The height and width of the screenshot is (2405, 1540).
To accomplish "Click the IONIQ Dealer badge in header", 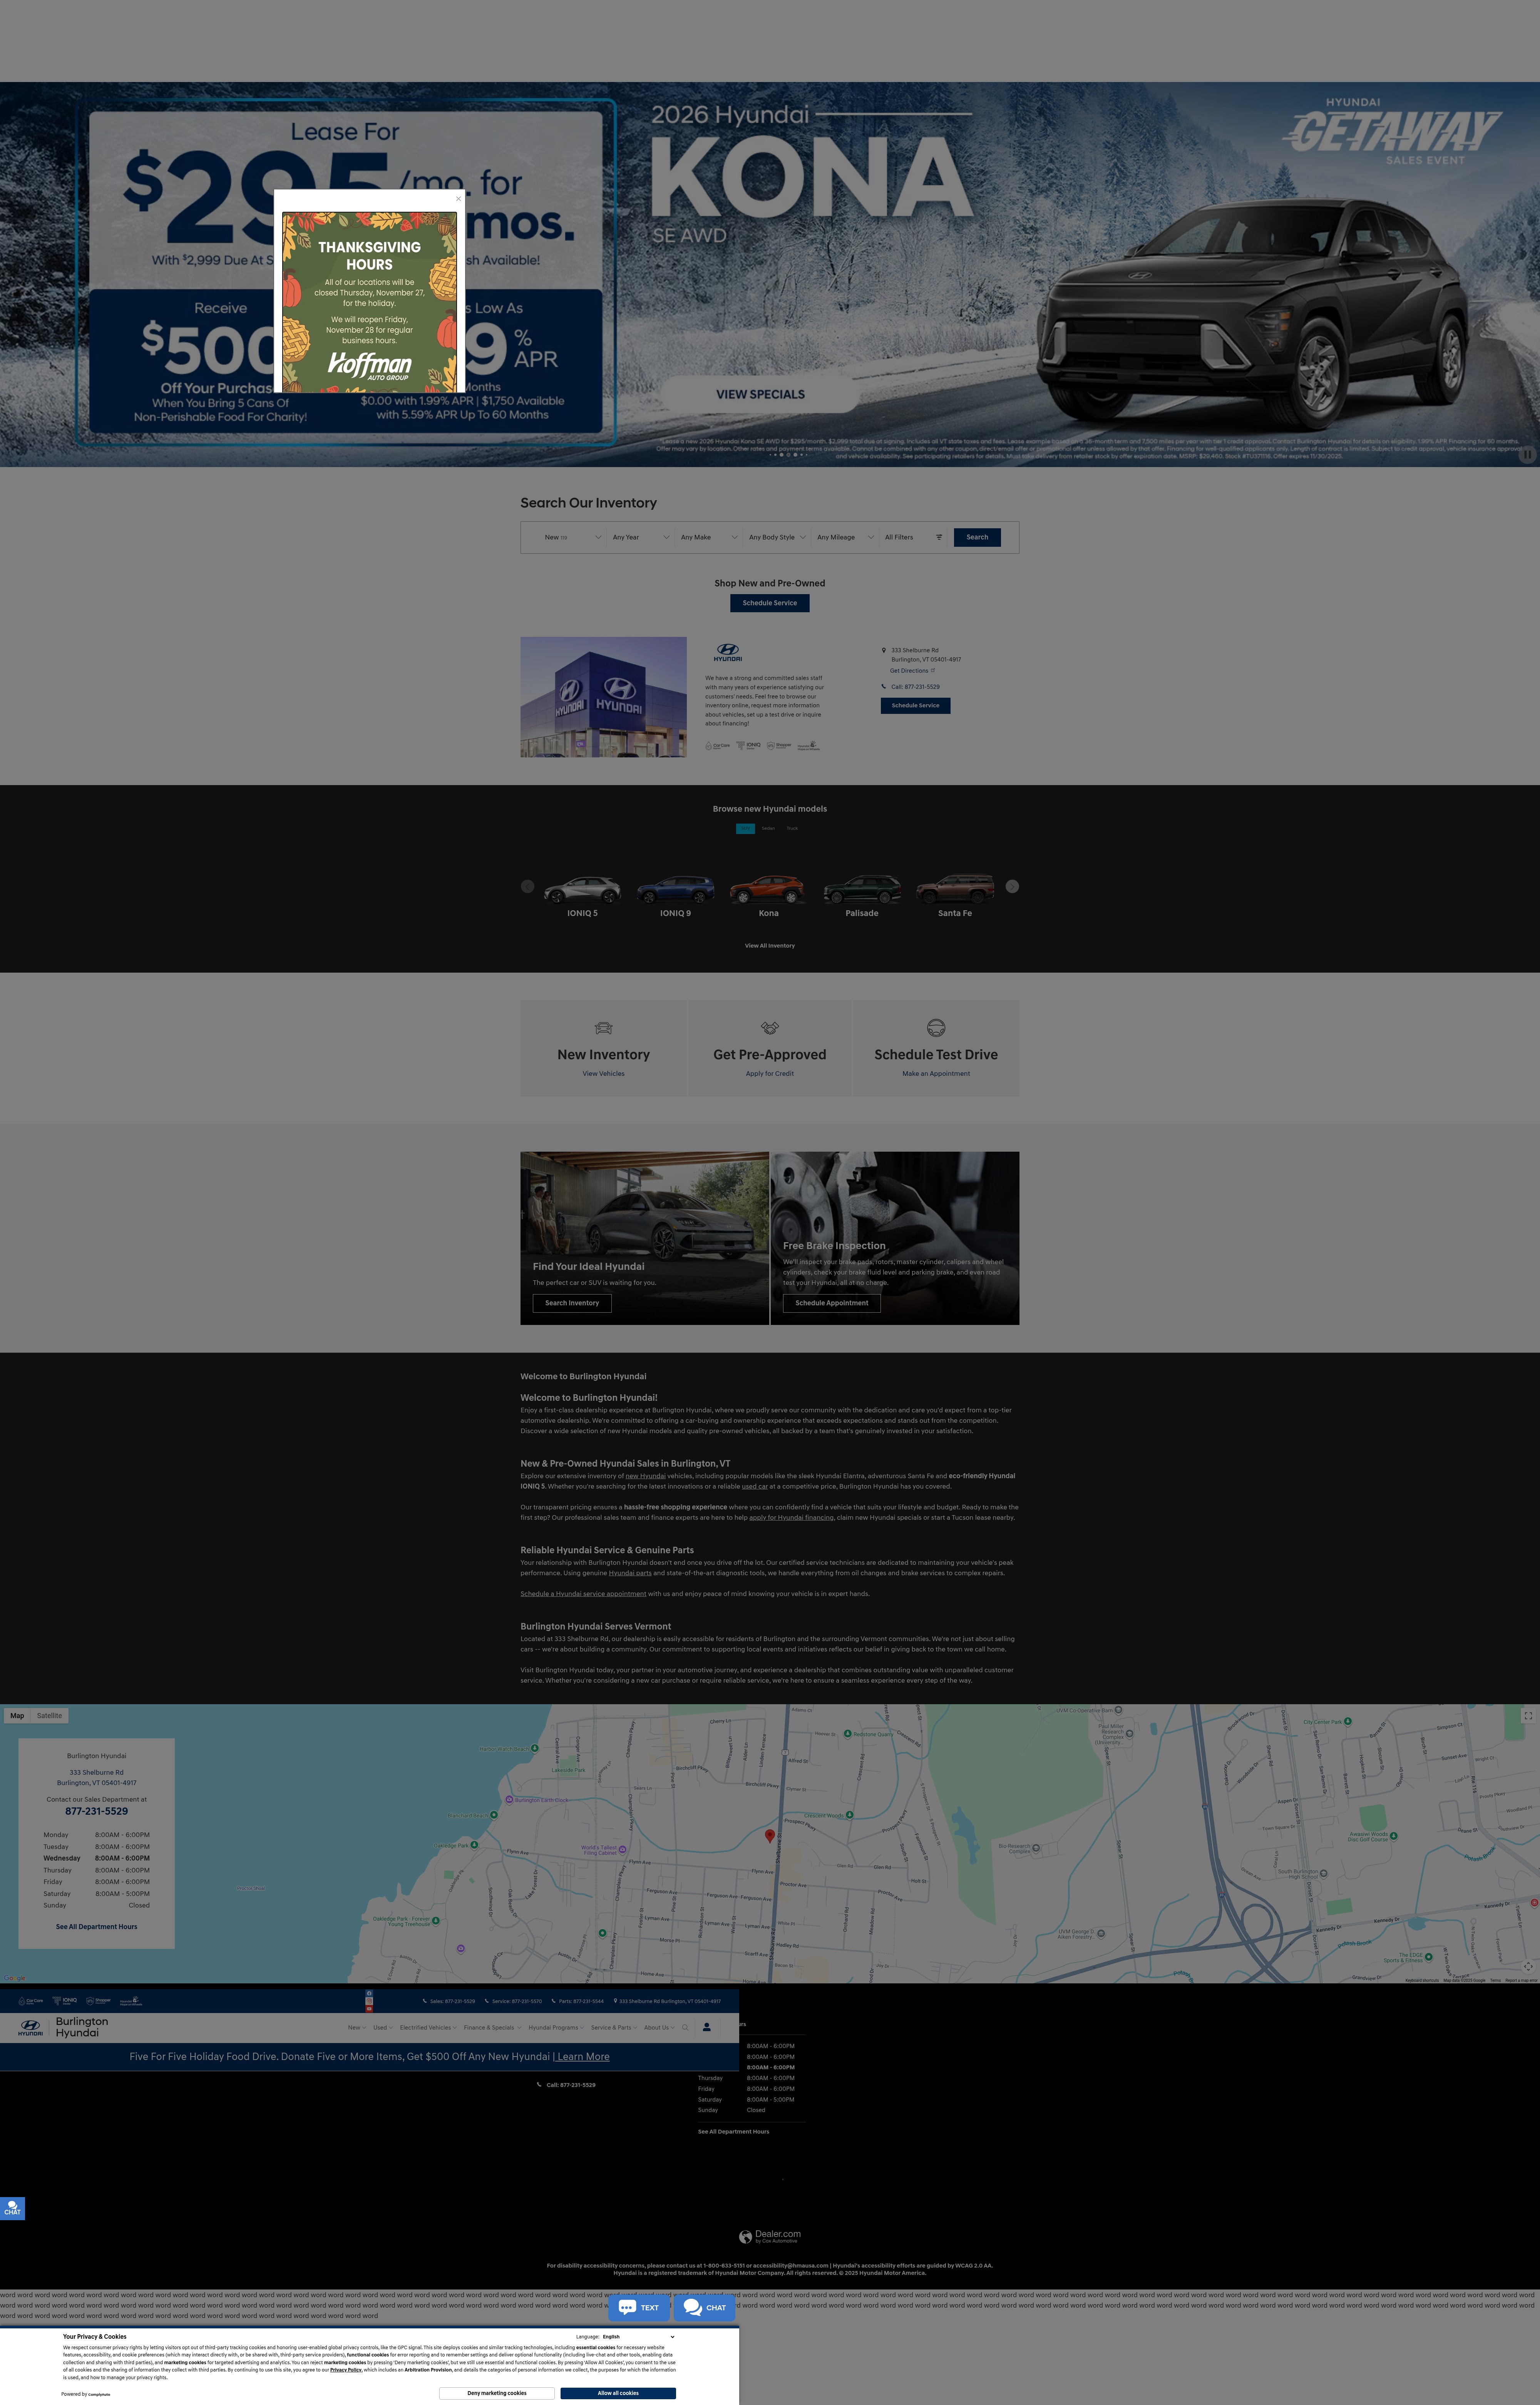I will coord(65,2001).
